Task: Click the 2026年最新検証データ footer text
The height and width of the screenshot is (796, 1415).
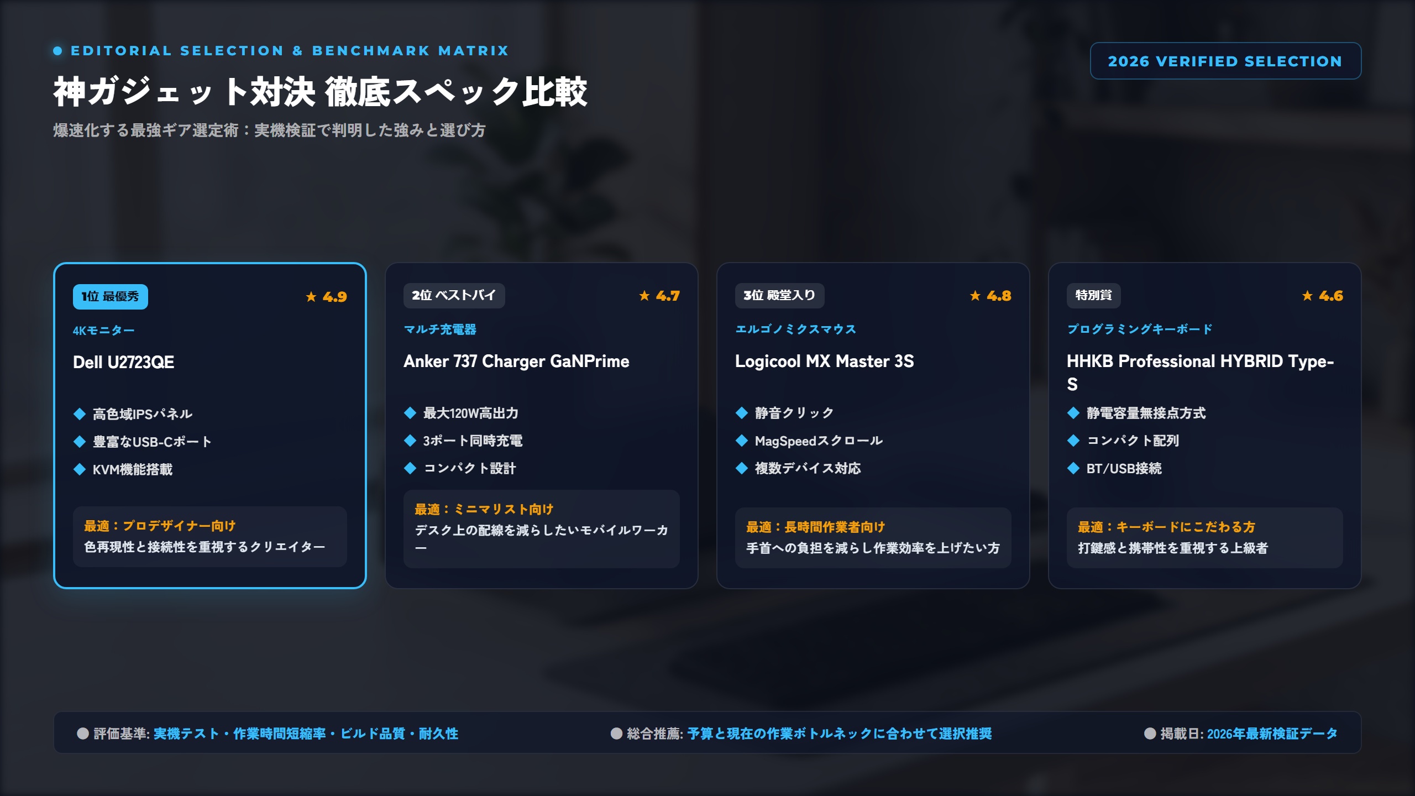Action: (1272, 734)
